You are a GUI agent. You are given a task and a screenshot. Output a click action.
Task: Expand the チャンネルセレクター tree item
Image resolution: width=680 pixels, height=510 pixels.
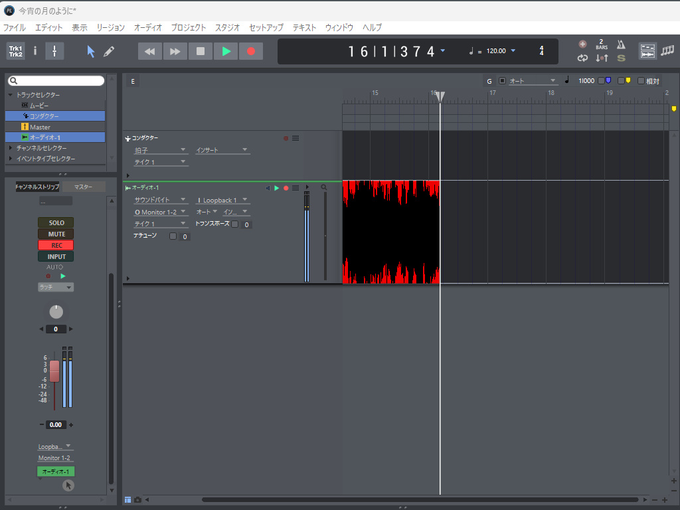tap(11, 148)
